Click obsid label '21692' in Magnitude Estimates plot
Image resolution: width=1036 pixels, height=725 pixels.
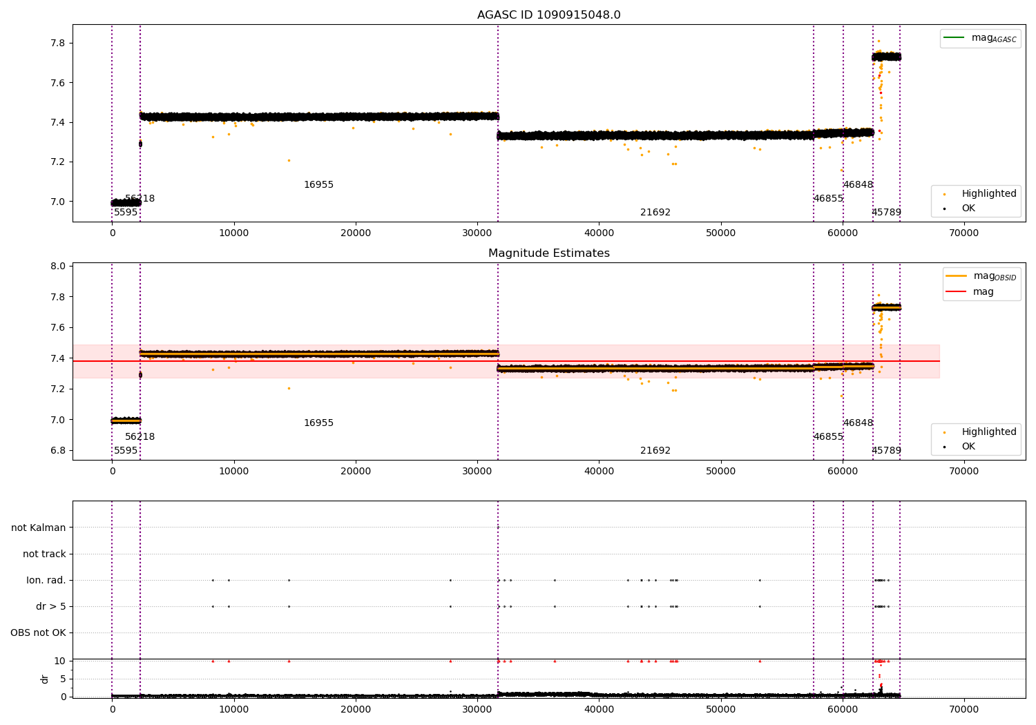[655, 451]
